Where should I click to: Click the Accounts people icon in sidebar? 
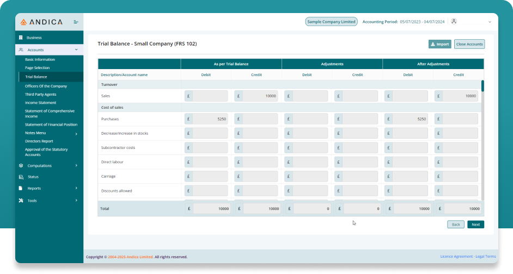tap(21, 50)
